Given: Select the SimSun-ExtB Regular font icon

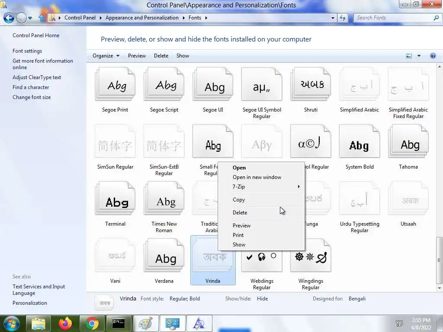Looking at the screenshot, I should coord(164,141).
